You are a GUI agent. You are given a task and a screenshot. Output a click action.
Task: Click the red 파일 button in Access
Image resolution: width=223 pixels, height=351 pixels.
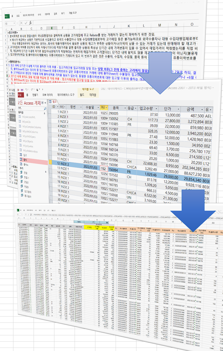tap(20, 95)
